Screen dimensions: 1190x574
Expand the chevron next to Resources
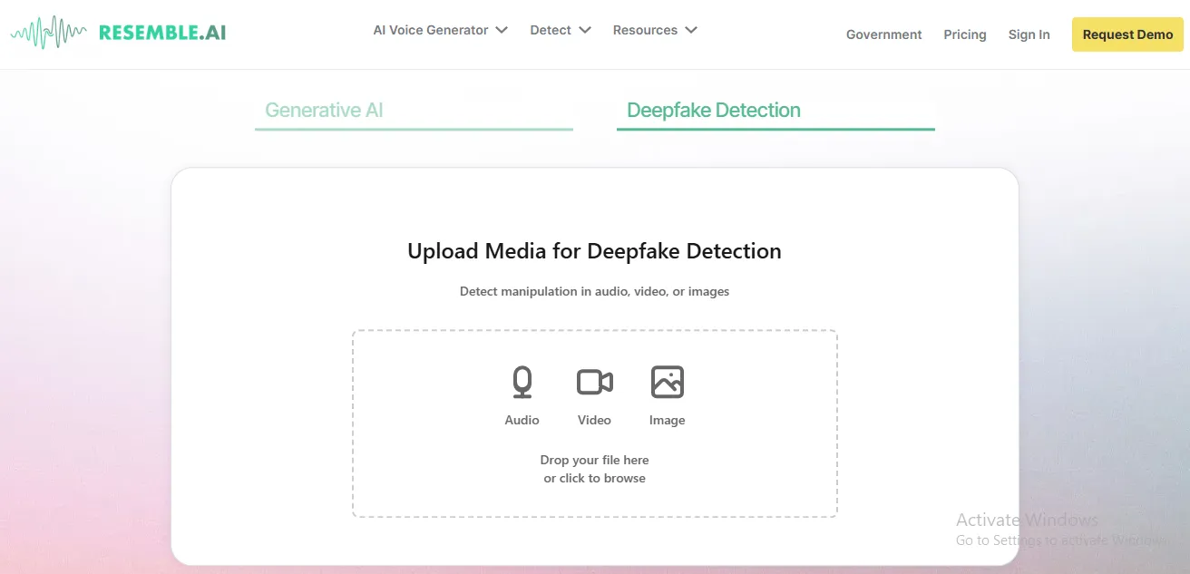[691, 30]
